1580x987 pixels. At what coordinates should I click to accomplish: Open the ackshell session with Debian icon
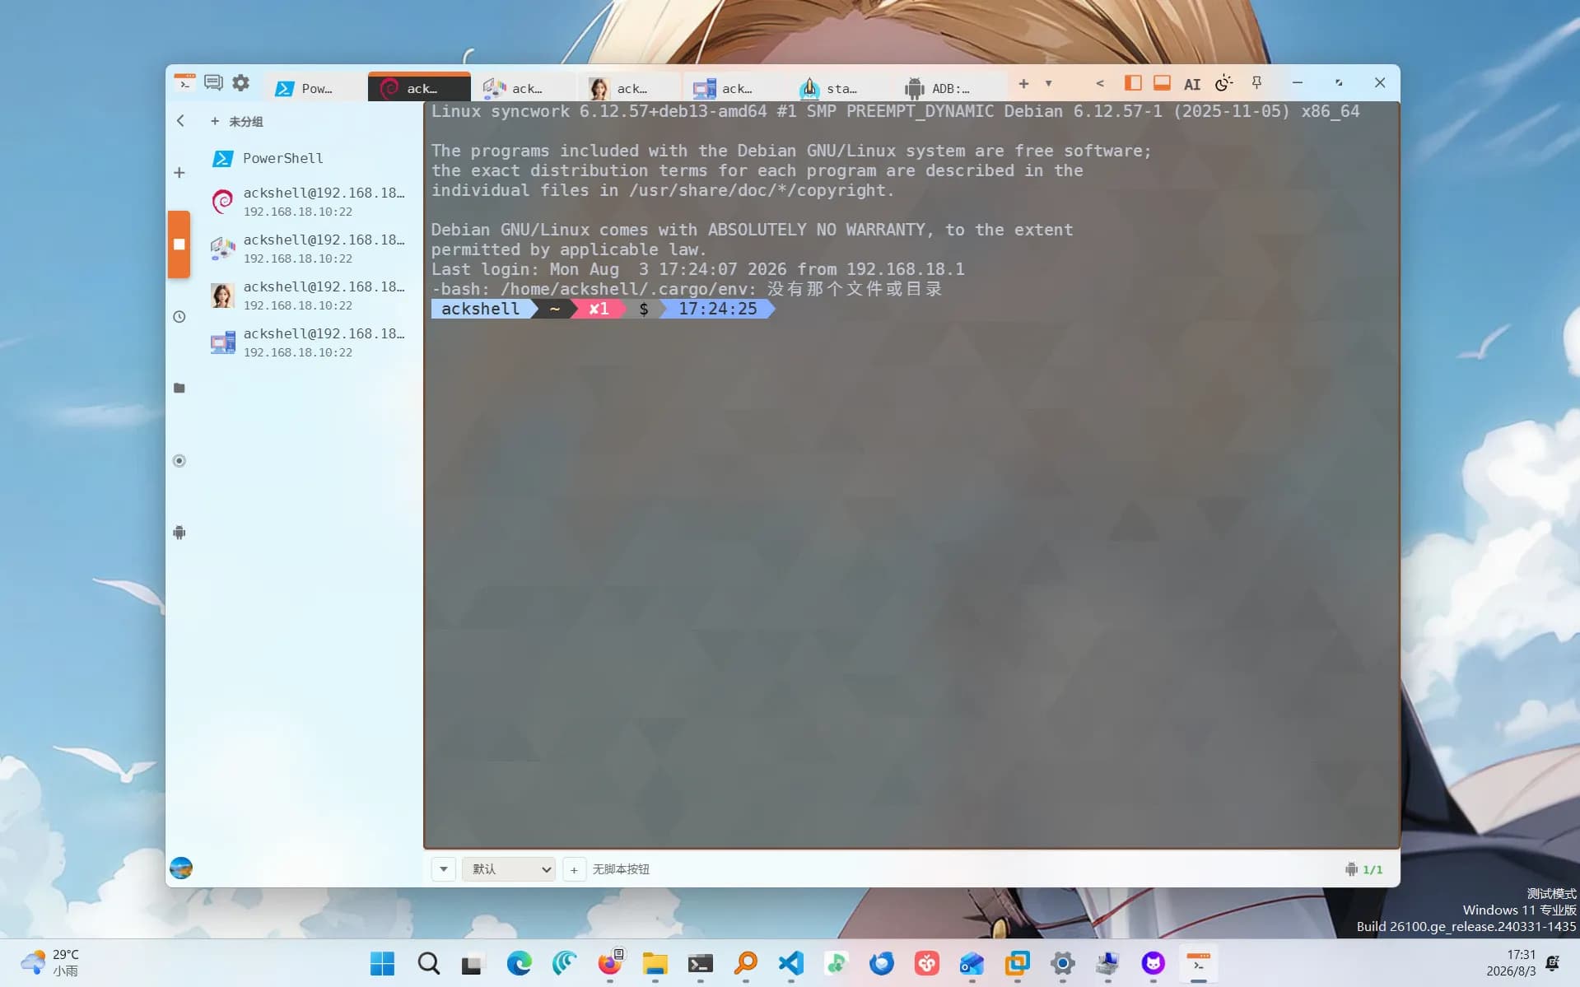(x=310, y=201)
